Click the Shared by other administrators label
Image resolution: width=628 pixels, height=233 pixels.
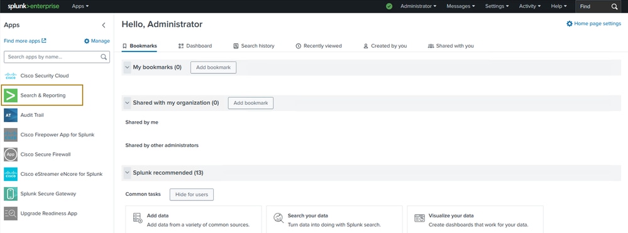click(162, 145)
